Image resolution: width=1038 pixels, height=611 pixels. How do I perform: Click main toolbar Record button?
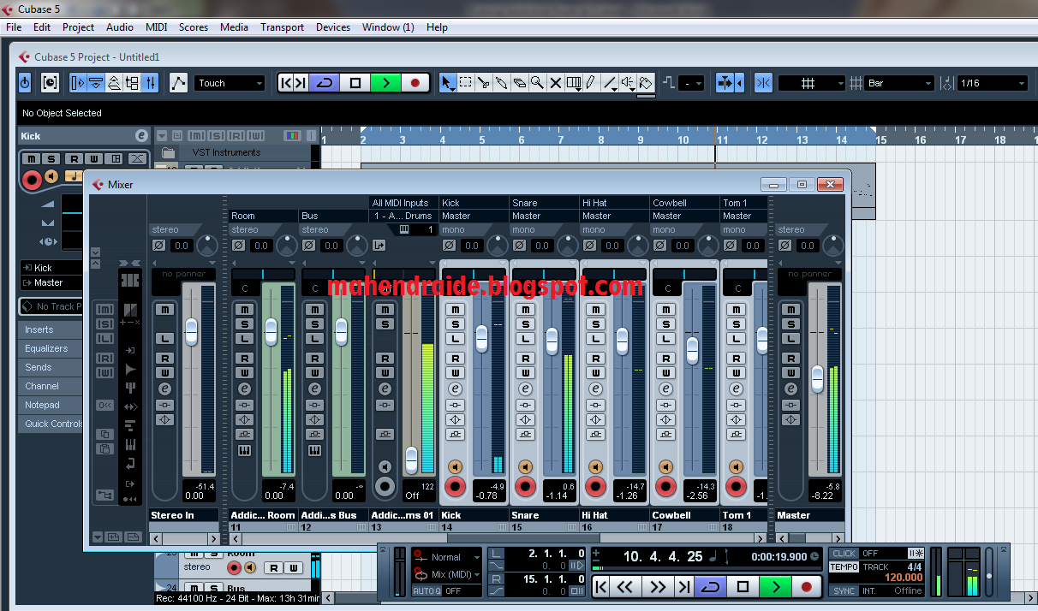[x=415, y=83]
